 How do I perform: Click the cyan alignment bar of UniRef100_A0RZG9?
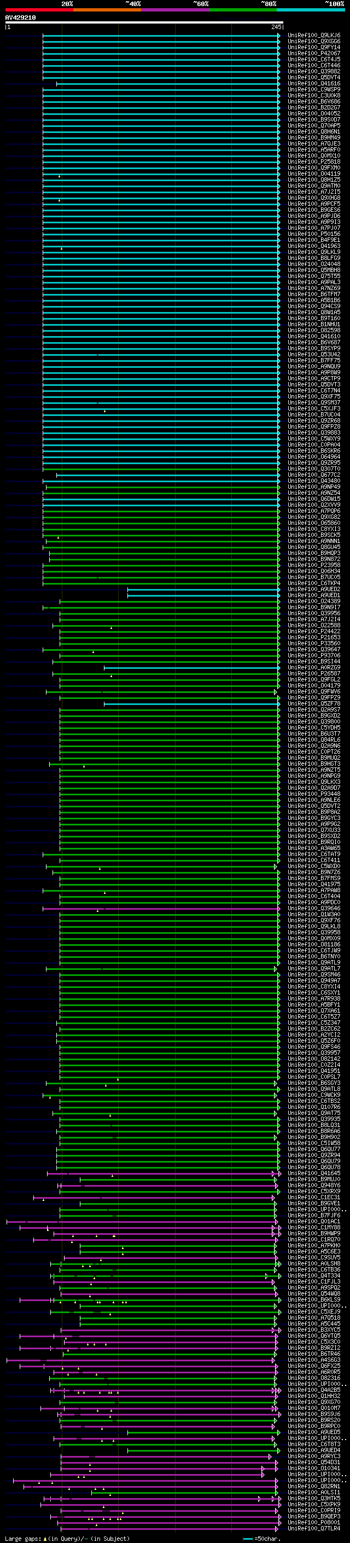pos(192,667)
